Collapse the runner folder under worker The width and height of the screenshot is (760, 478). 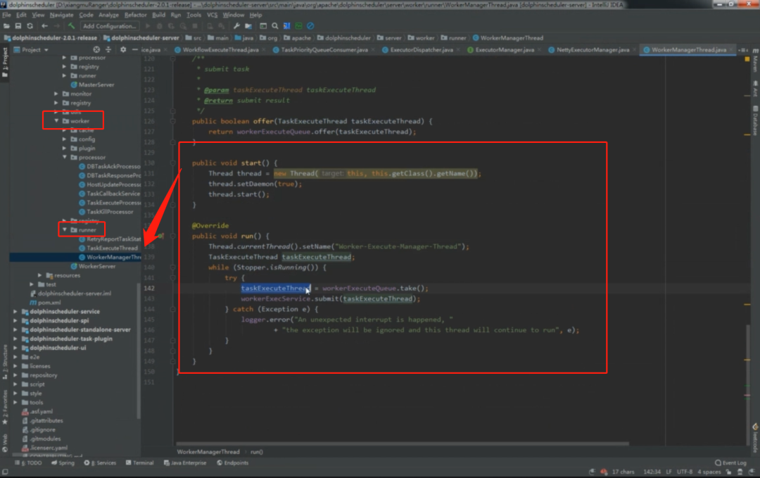(x=65, y=229)
